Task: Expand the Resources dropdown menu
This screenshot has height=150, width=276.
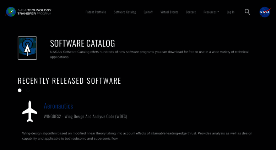Action: [x=211, y=12]
